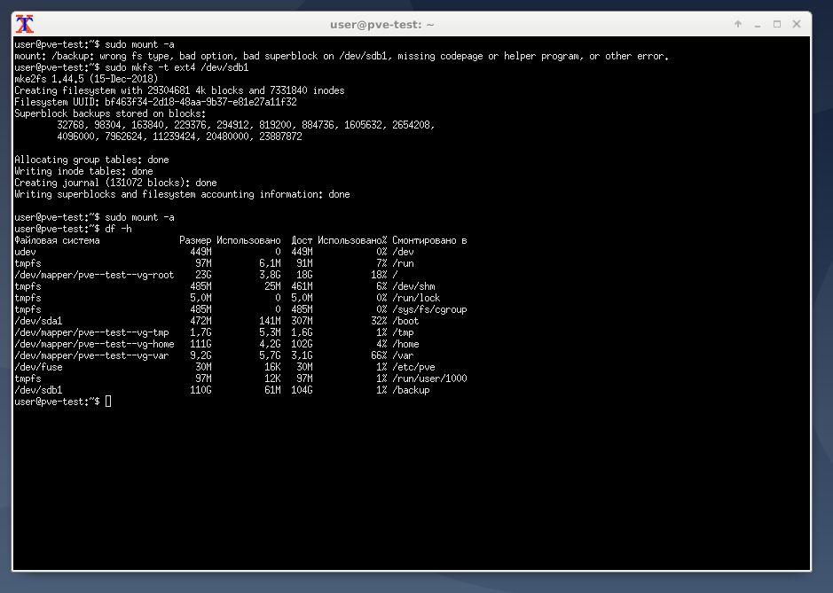Click the 66% usage value for /var

tap(379, 355)
